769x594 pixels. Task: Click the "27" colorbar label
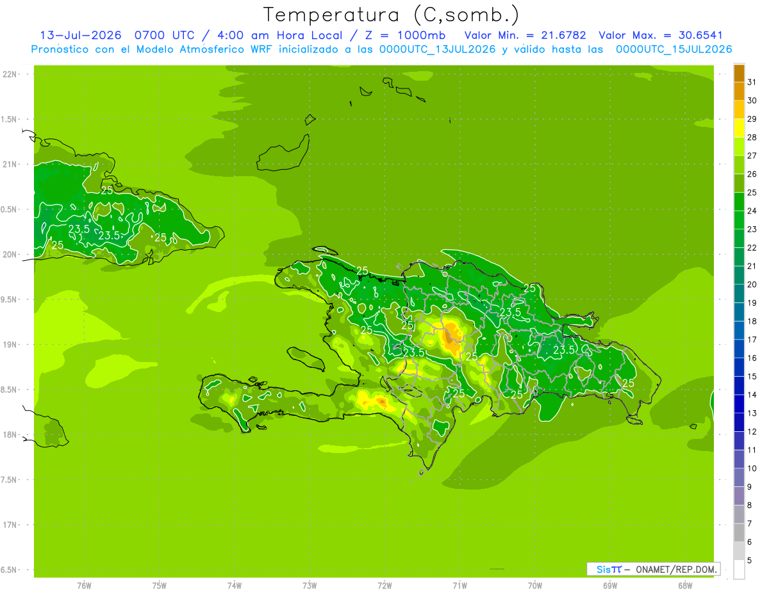pos(752,156)
